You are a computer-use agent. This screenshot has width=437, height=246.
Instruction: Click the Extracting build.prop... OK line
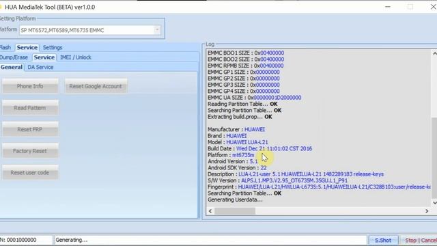pos(240,117)
